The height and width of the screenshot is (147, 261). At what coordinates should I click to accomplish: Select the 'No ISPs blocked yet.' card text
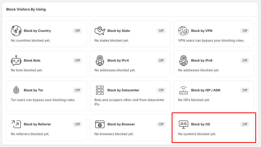point(194,100)
